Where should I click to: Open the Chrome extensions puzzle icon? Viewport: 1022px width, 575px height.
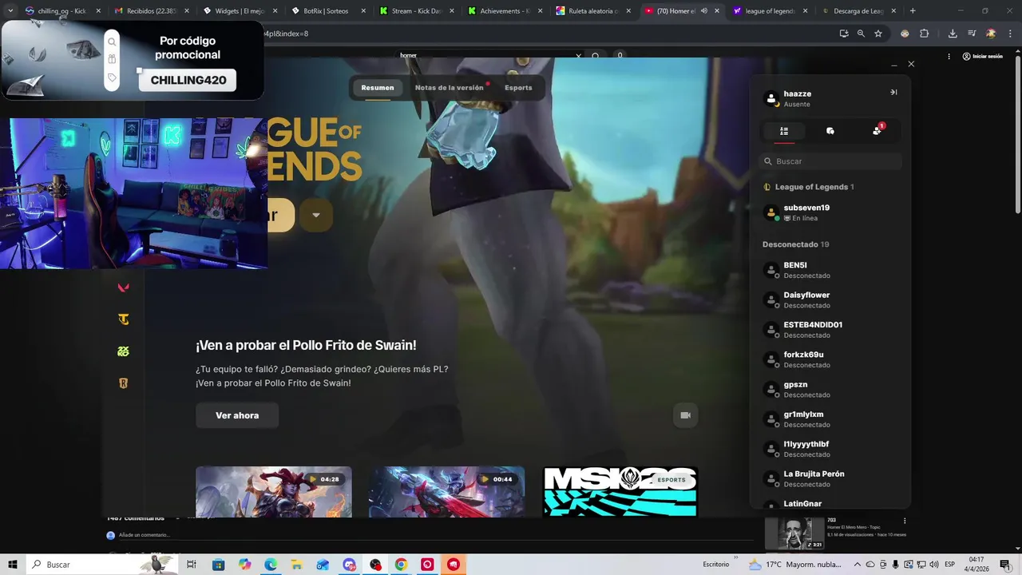pyautogui.click(x=925, y=34)
